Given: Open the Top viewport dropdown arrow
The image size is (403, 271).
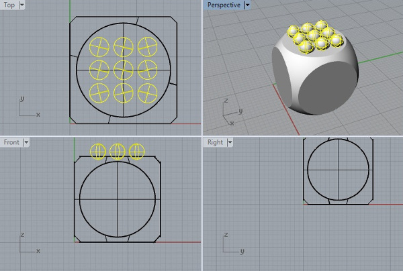Looking at the screenshot, I should (x=22, y=5).
